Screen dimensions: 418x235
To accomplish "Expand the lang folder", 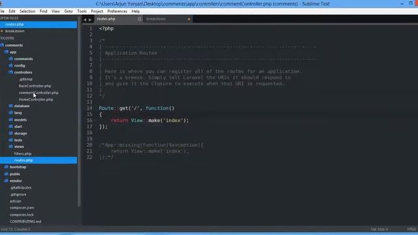I will point(18,112).
